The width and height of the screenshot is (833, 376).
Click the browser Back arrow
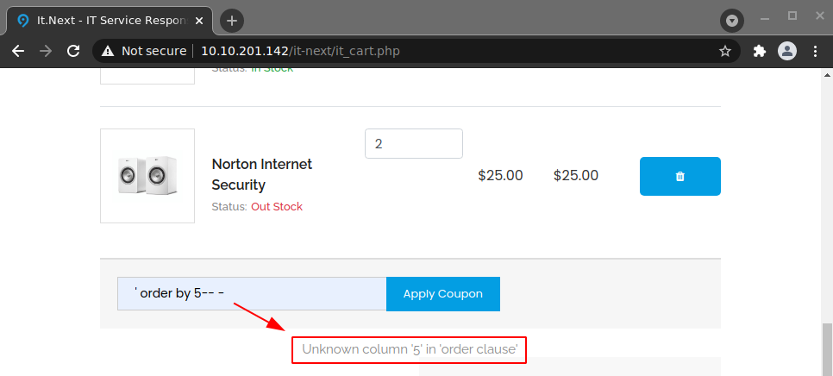tap(18, 51)
